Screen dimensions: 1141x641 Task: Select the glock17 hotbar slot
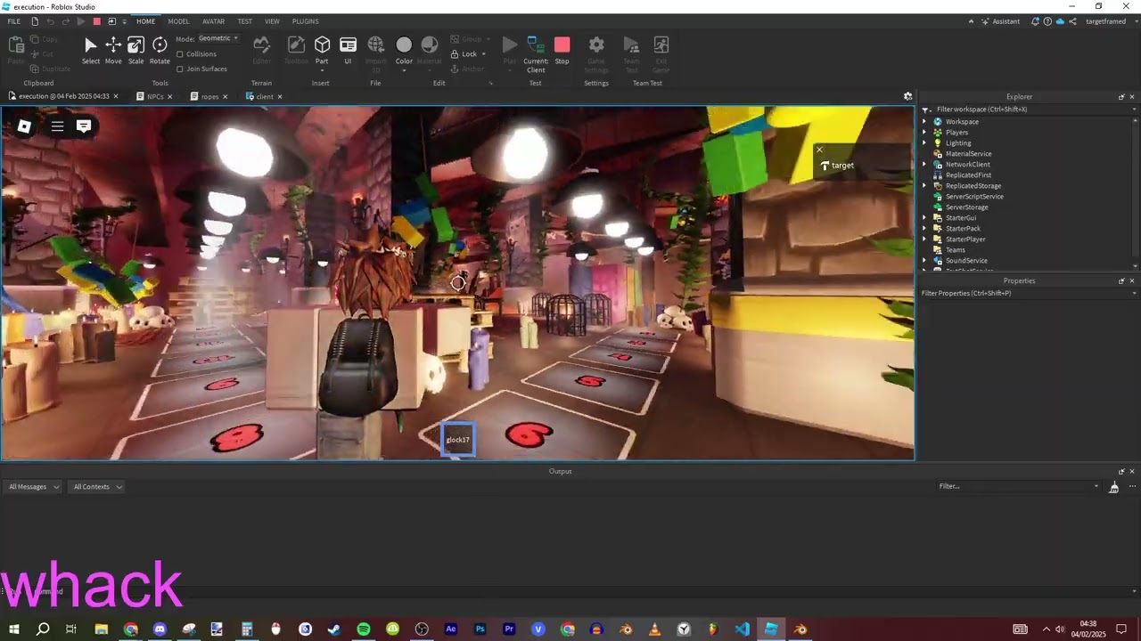click(458, 440)
